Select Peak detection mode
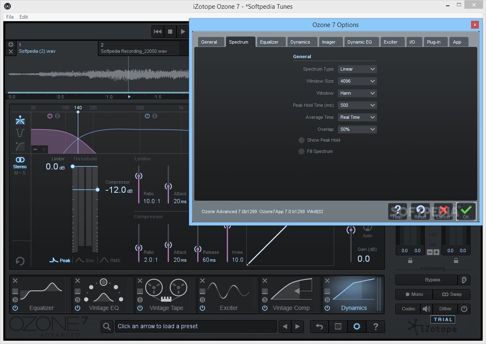 pos(60,260)
